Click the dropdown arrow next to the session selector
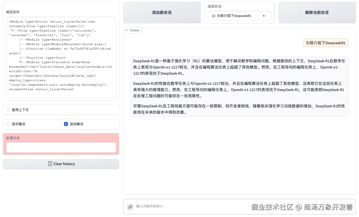 [264, 16]
